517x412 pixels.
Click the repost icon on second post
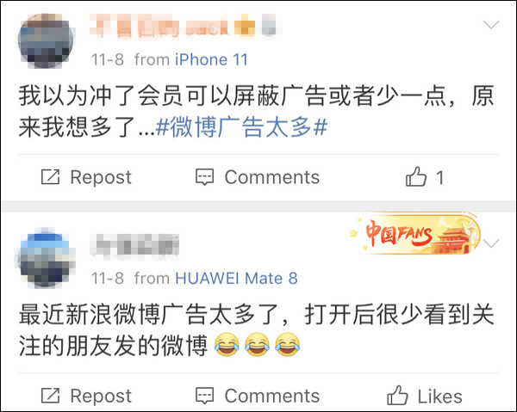[50, 395]
